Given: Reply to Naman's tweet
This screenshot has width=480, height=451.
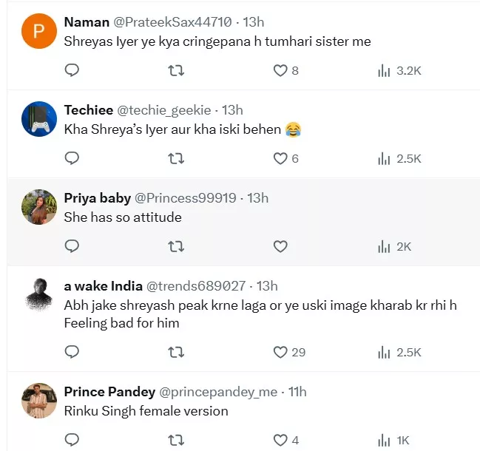Looking at the screenshot, I should tap(72, 71).
